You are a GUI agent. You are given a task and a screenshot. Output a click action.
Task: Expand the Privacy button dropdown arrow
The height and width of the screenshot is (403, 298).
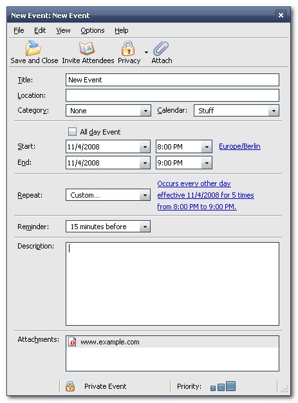click(146, 52)
